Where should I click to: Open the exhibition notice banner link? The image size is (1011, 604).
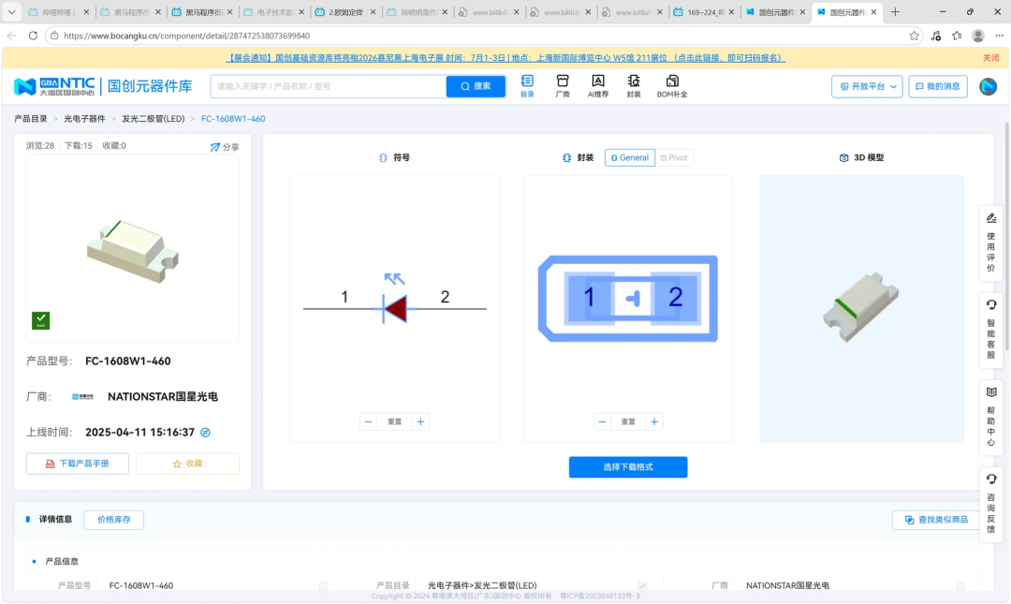coord(505,57)
